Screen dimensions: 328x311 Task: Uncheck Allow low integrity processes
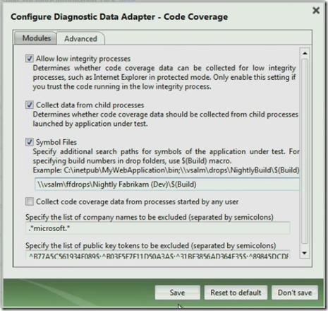coord(30,59)
